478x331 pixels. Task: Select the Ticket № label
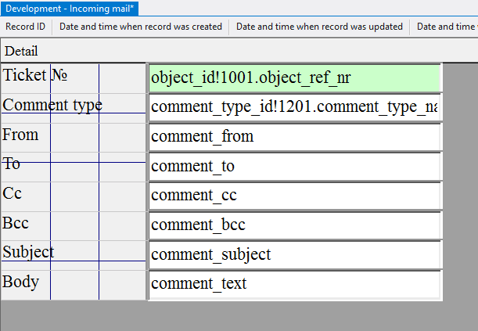pyautogui.click(x=35, y=76)
